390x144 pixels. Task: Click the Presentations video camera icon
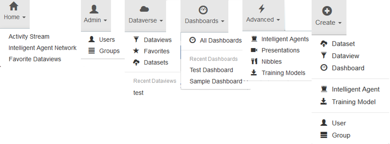point(254,50)
